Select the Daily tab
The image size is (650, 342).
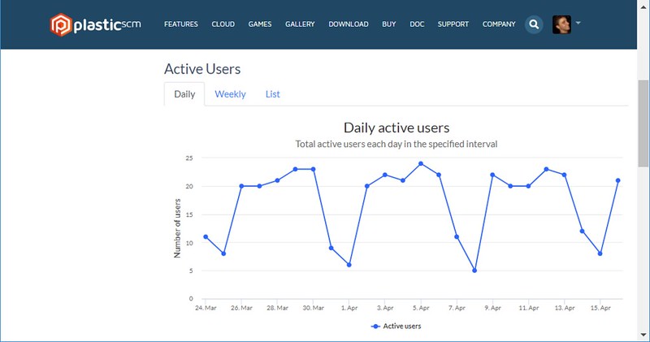[x=184, y=94]
